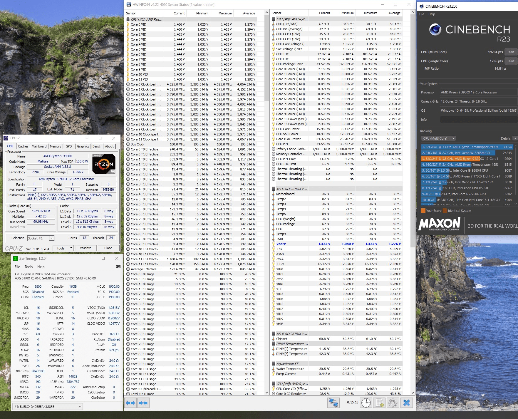518x419 pixels.
Task: Open the File menu in Cinebench
Action: coord(422,14)
